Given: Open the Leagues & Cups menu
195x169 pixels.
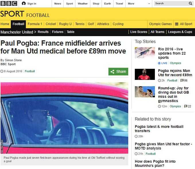Looking at the screenshot, I should pos(180,32).
